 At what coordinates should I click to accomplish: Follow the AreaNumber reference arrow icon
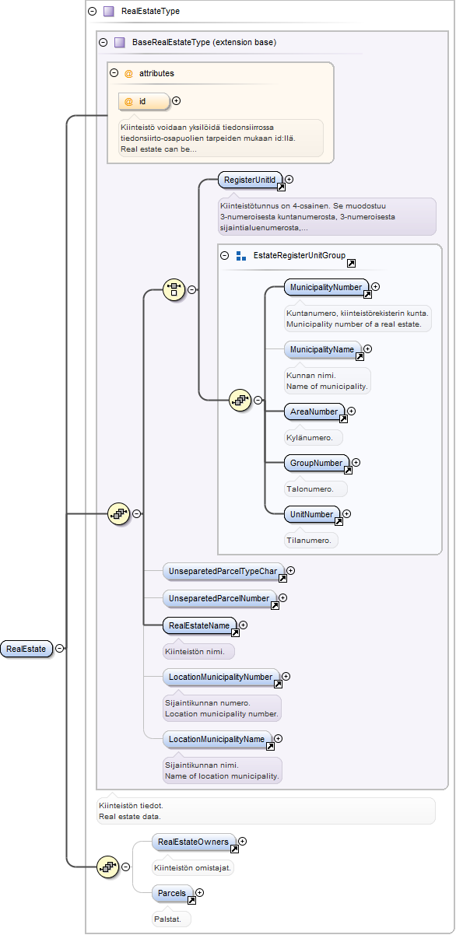342,419
